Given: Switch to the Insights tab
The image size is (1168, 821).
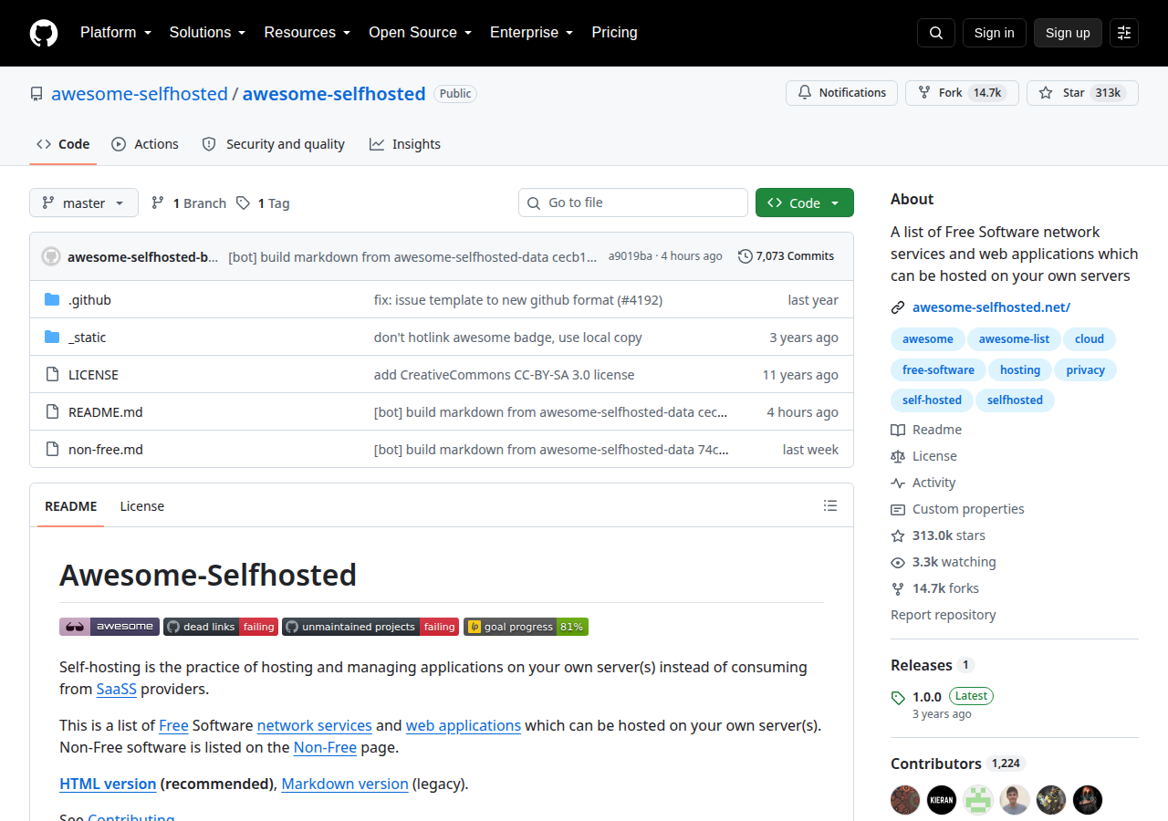Looking at the screenshot, I should tap(405, 144).
